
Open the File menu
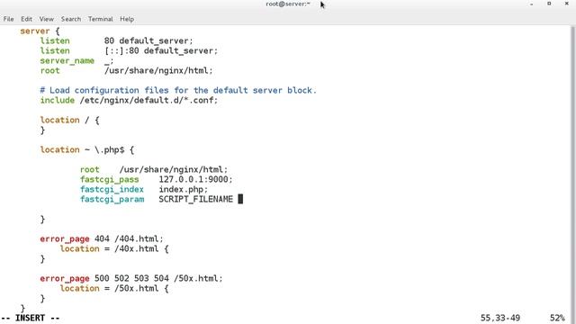(x=8, y=19)
